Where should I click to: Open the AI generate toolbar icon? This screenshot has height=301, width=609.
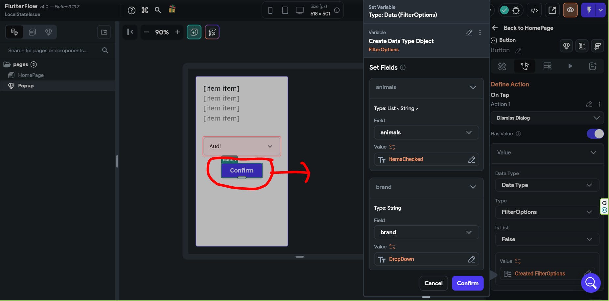[x=212, y=32]
